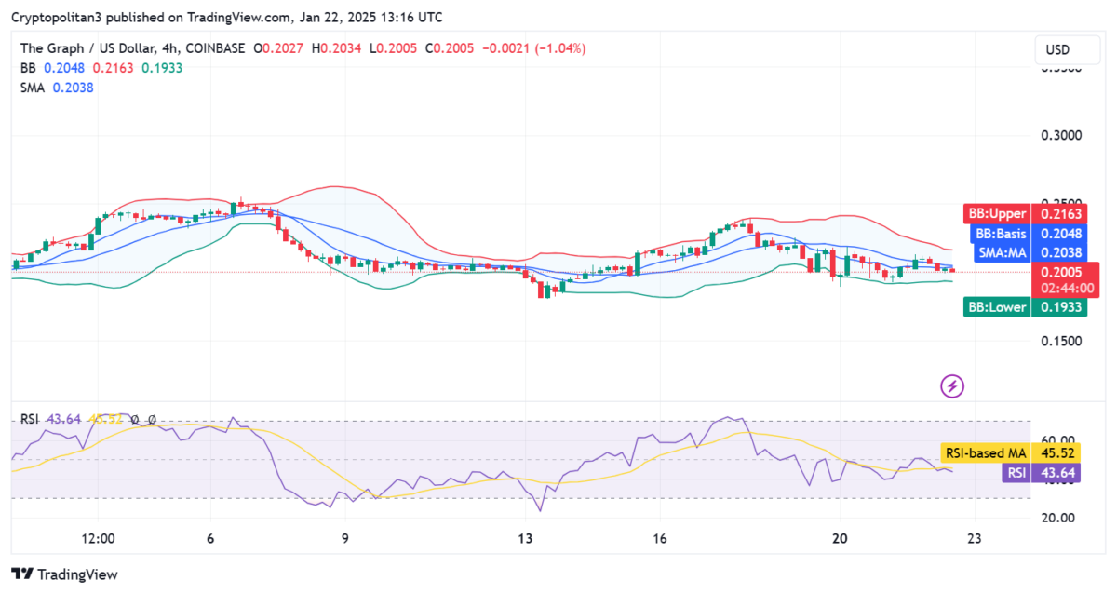The image size is (1117, 594).
Task: Open the USD currency selector
Action: click(1067, 50)
